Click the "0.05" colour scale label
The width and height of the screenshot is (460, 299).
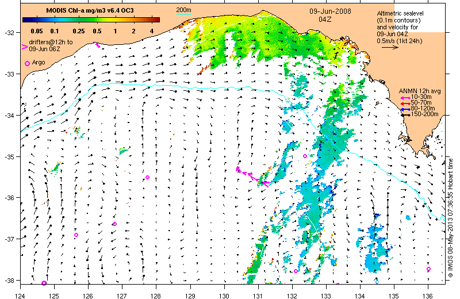(x=37, y=31)
